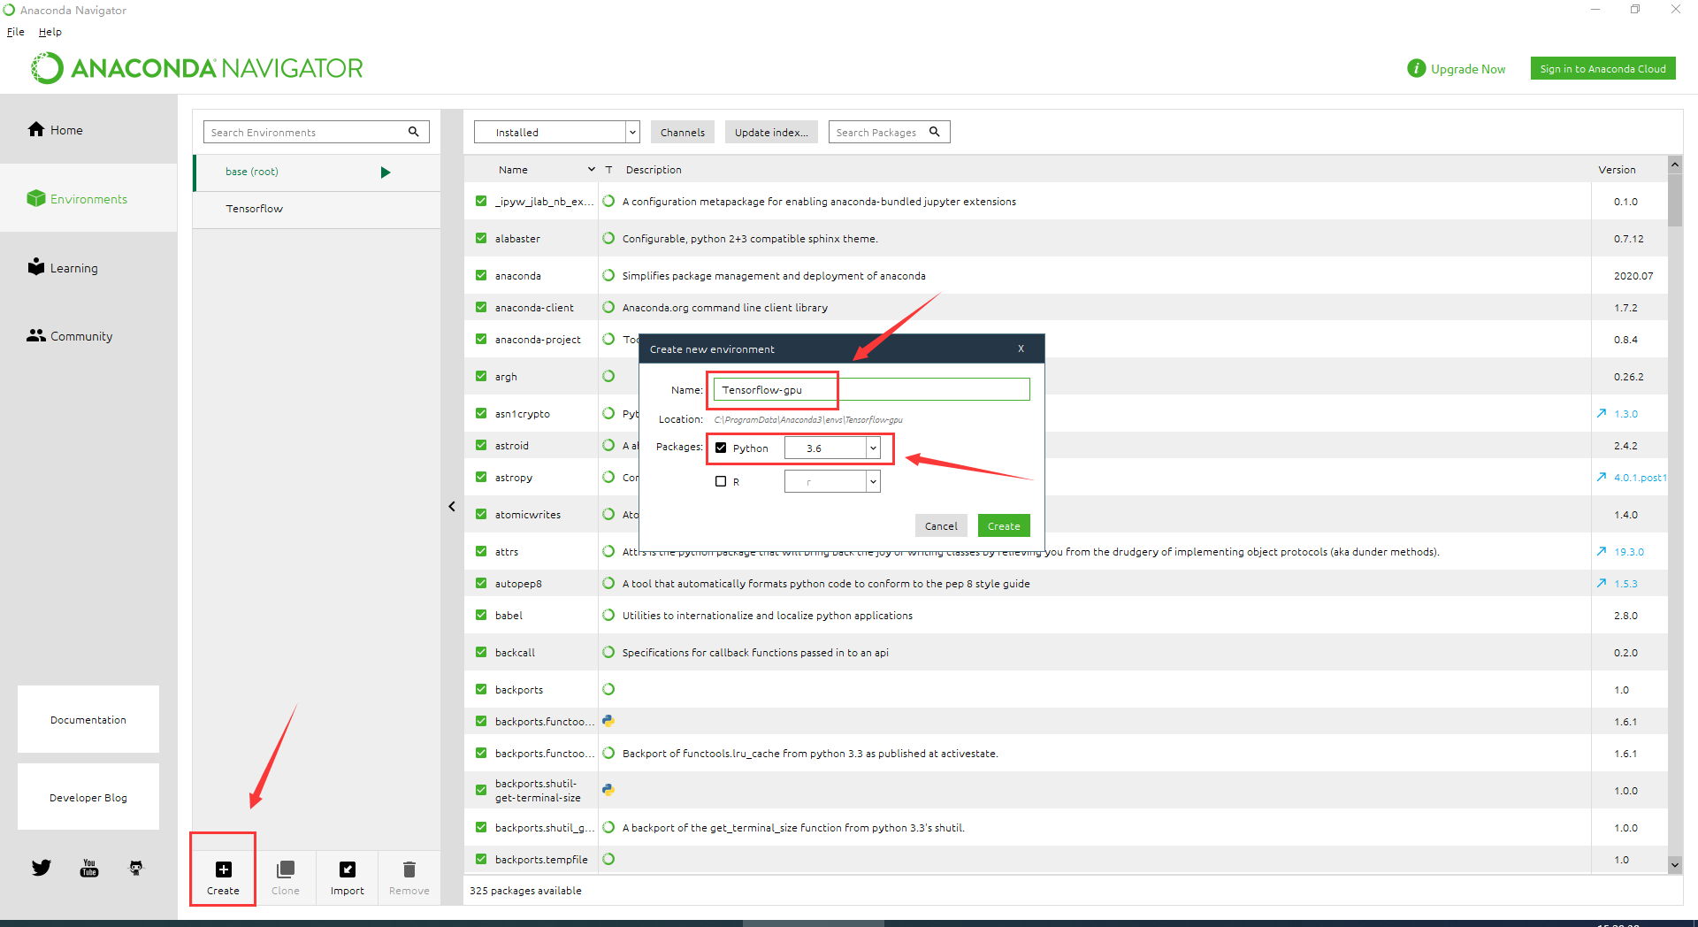Viewport: 1698px width, 927px height.
Task: Collapse the environments panel with left chevron
Action: (452, 506)
